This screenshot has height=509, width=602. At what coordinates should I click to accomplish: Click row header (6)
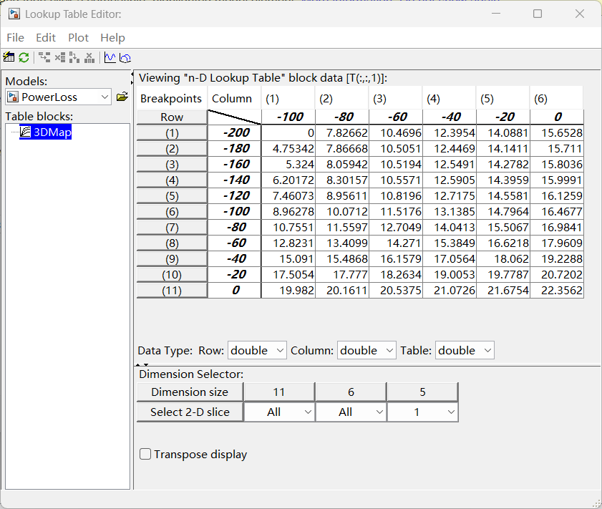point(172,212)
